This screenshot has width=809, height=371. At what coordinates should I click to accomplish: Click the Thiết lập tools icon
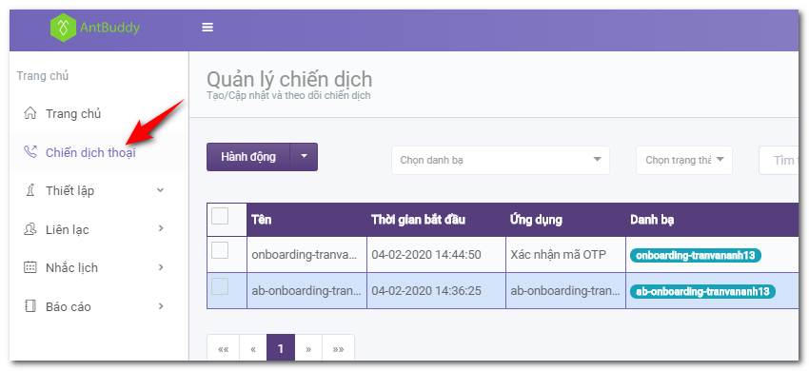30,190
